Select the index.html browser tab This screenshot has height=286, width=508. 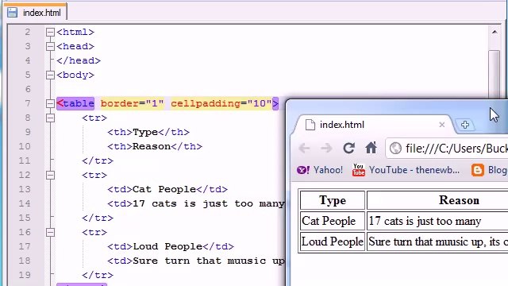tap(372, 125)
